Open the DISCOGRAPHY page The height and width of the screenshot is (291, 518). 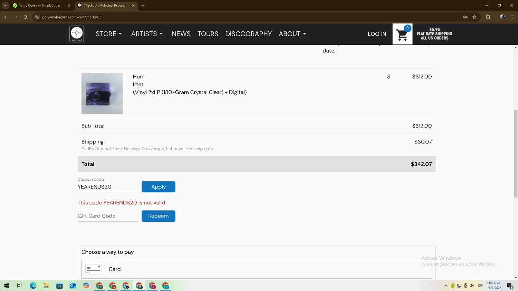tap(249, 34)
